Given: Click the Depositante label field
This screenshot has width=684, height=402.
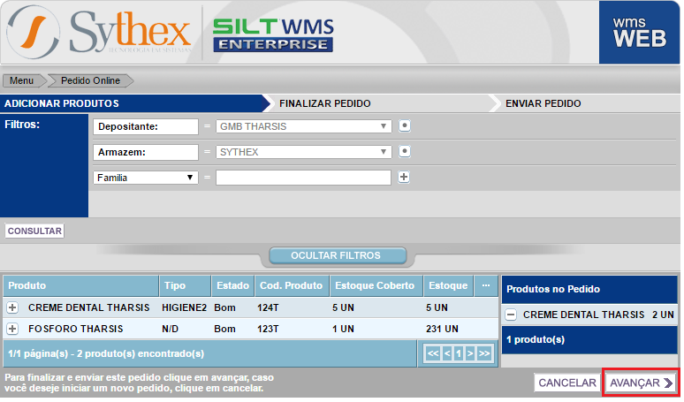Looking at the screenshot, I should click(x=146, y=126).
